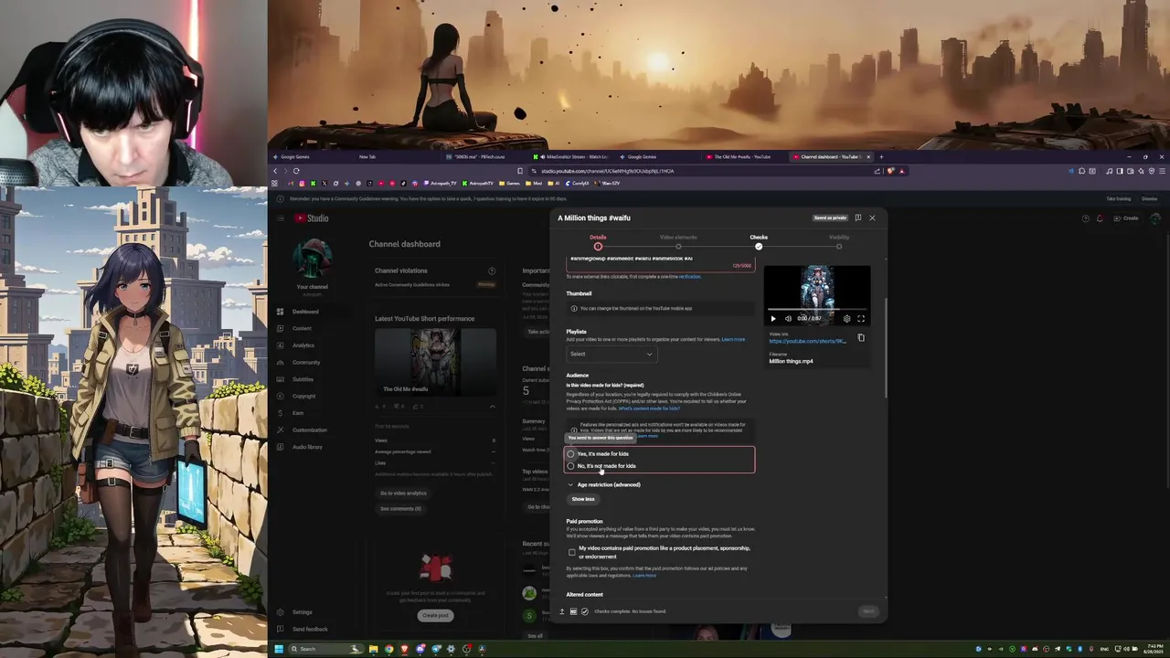Open the YouTube shorts video link
This screenshot has width=1170, height=658.
pos(807,341)
